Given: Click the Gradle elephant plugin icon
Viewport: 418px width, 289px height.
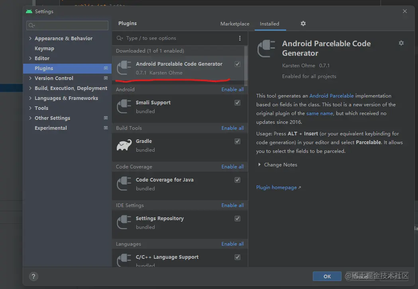Looking at the screenshot, I should tap(124, 145).
